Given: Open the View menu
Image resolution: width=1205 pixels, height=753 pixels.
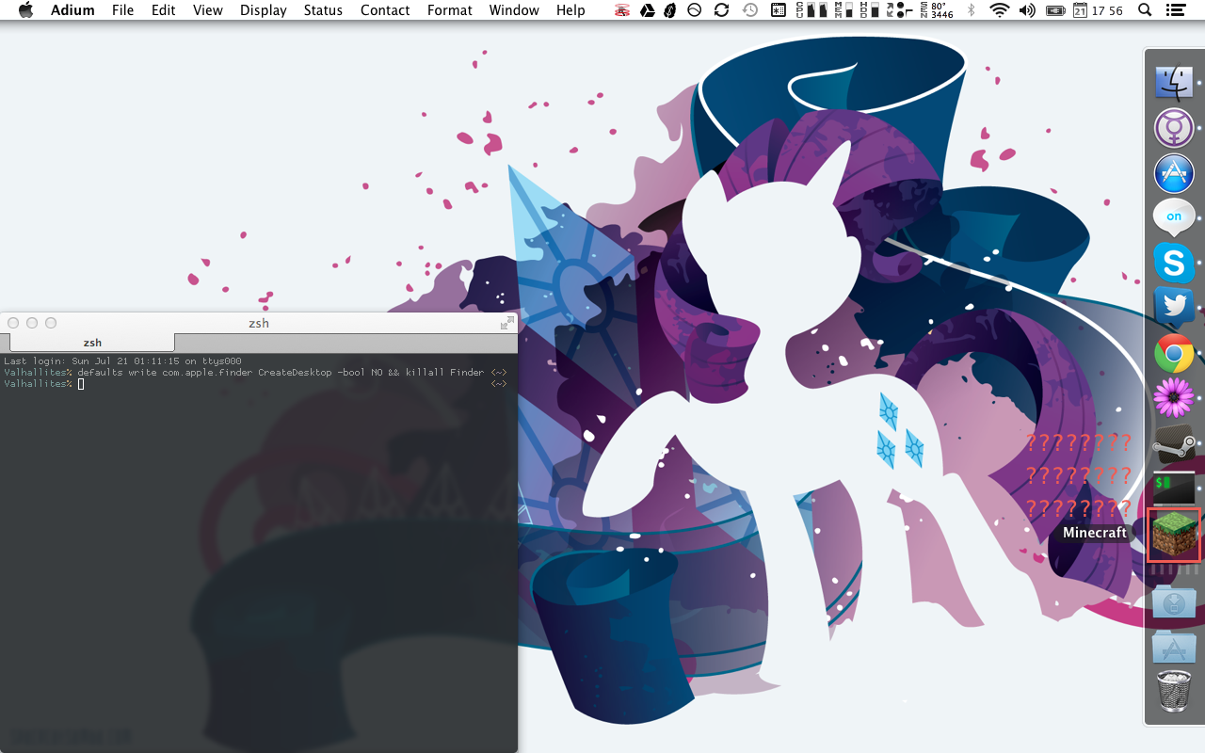Looking at the screenshot, I should pos(208,10).
